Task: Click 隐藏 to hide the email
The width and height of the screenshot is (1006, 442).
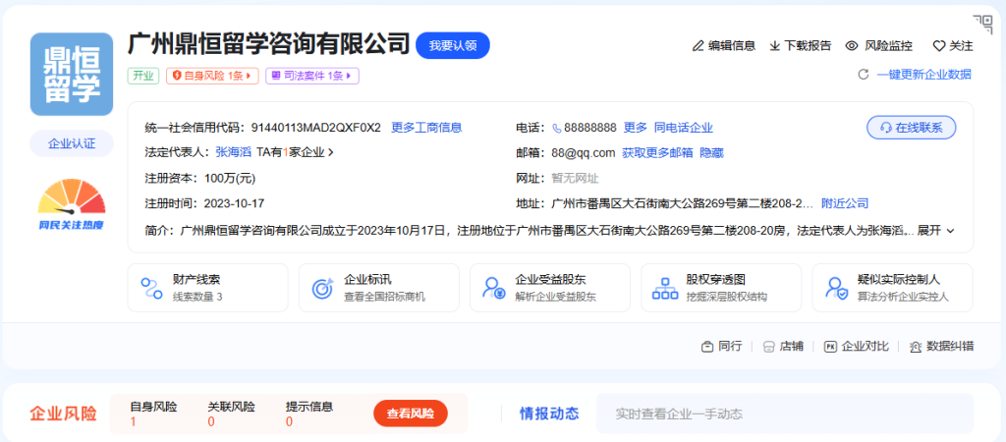Action: (x=710, y=152)
